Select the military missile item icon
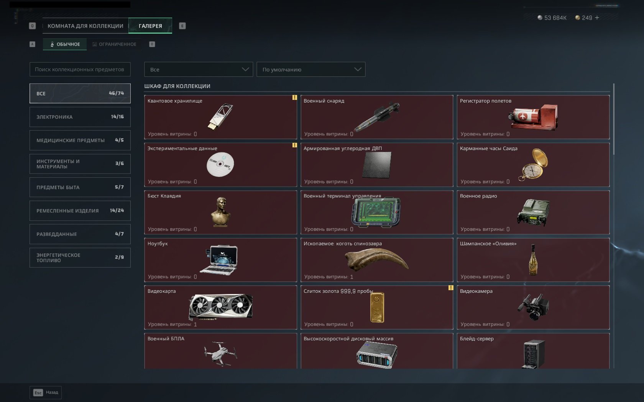This screenshot has height=402, width=644. tap(377, 117)
